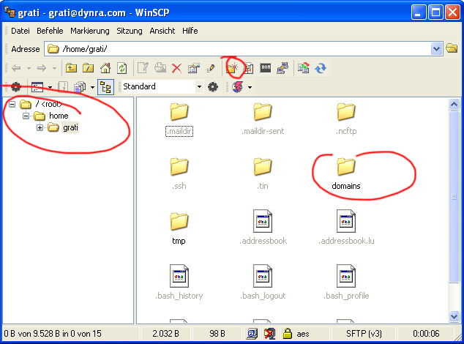
Task: Refresh the directory listing
Action: (x=121, y=68)
